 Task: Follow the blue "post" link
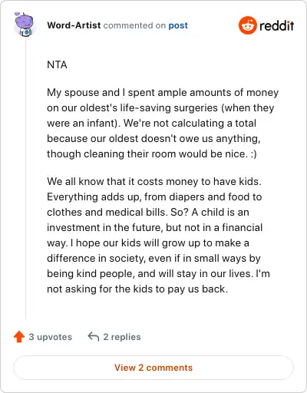click(178, 25)
